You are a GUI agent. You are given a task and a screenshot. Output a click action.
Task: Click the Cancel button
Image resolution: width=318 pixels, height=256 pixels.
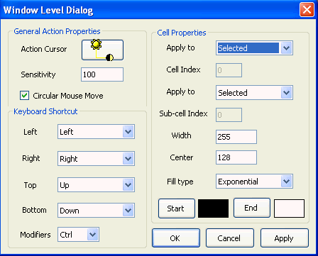click(x=230, y=238)
